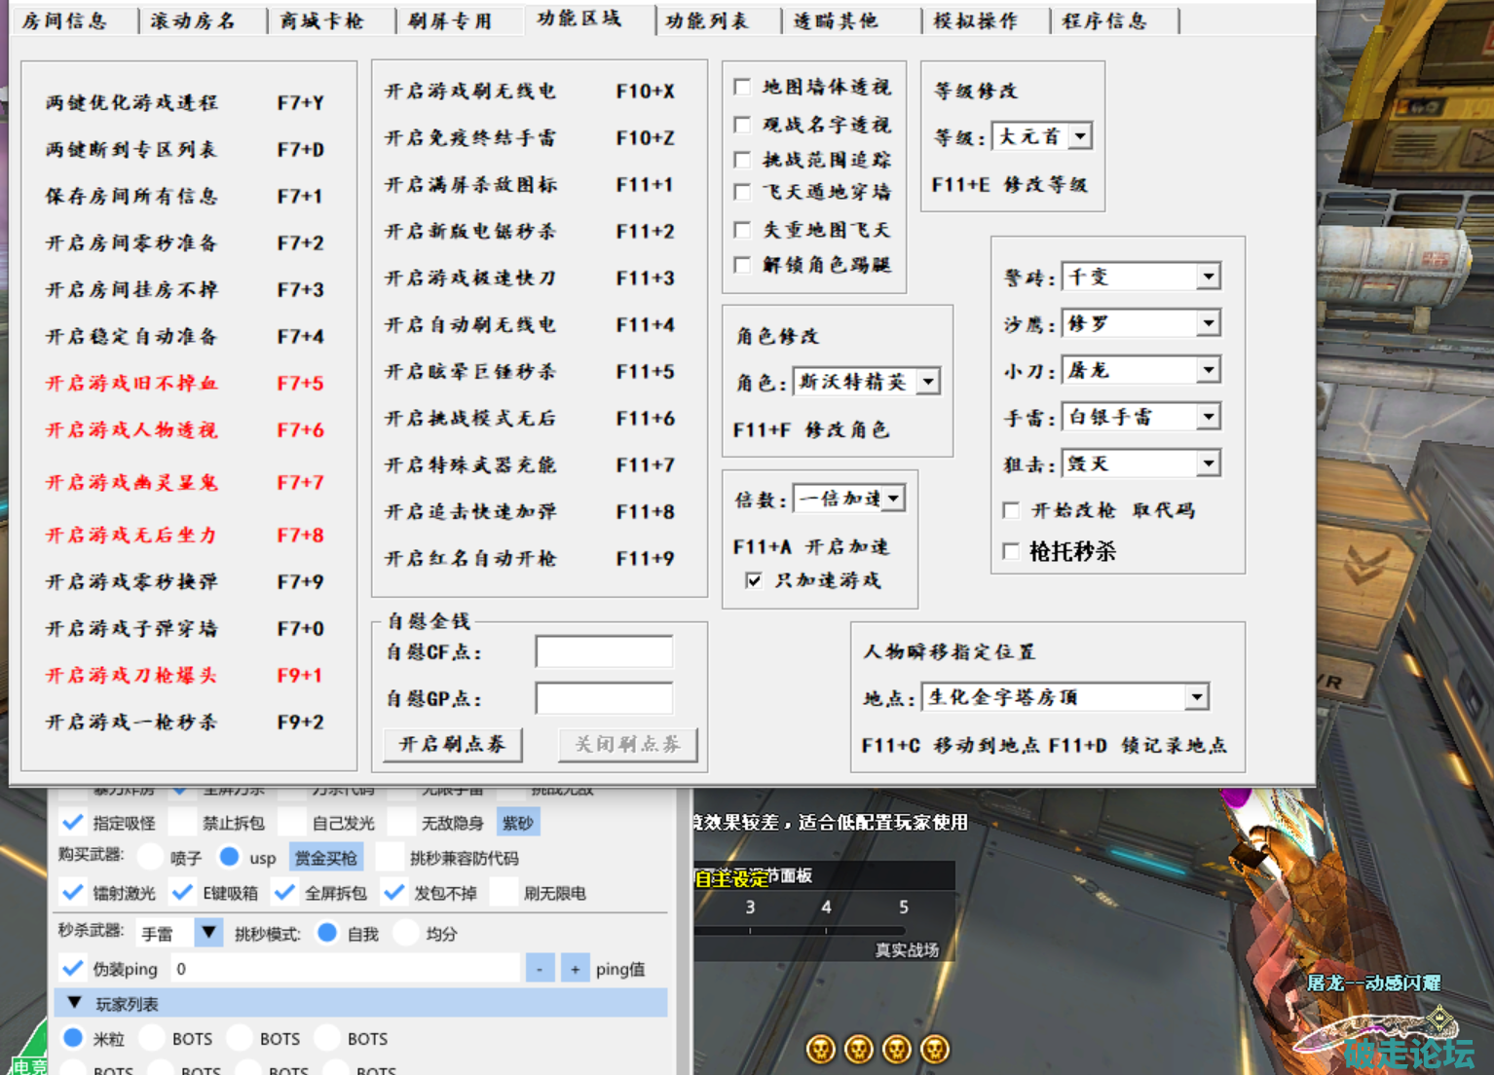Open the 透瞄其他 tab
Image resolution: width=1494 pixels, height=1075 pixels.
(x=835, y=20)
